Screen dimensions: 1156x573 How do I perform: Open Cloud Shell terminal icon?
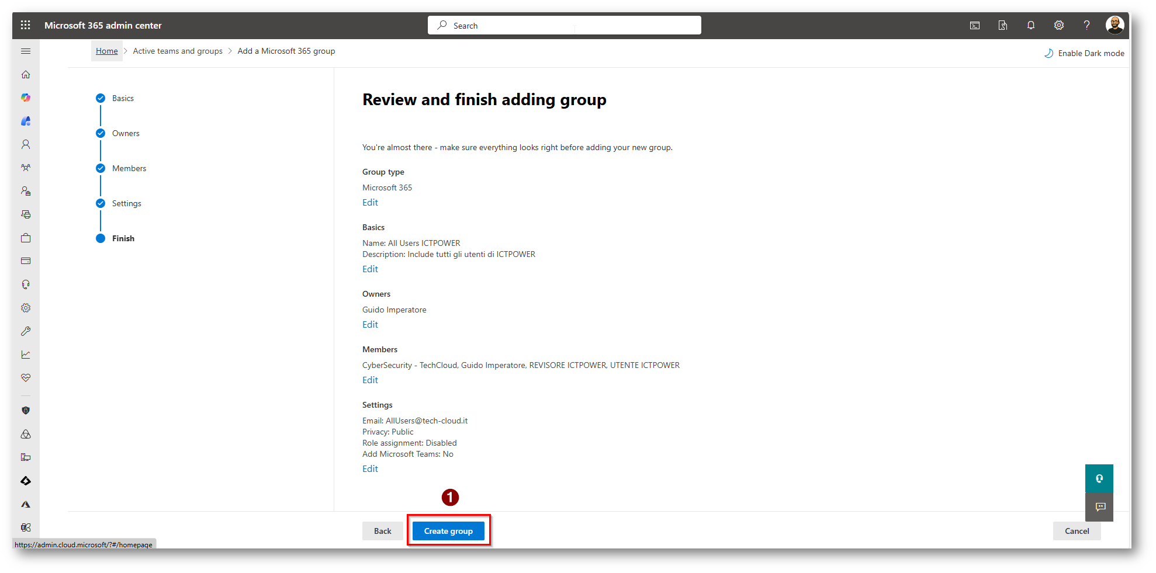click(975, 25)
